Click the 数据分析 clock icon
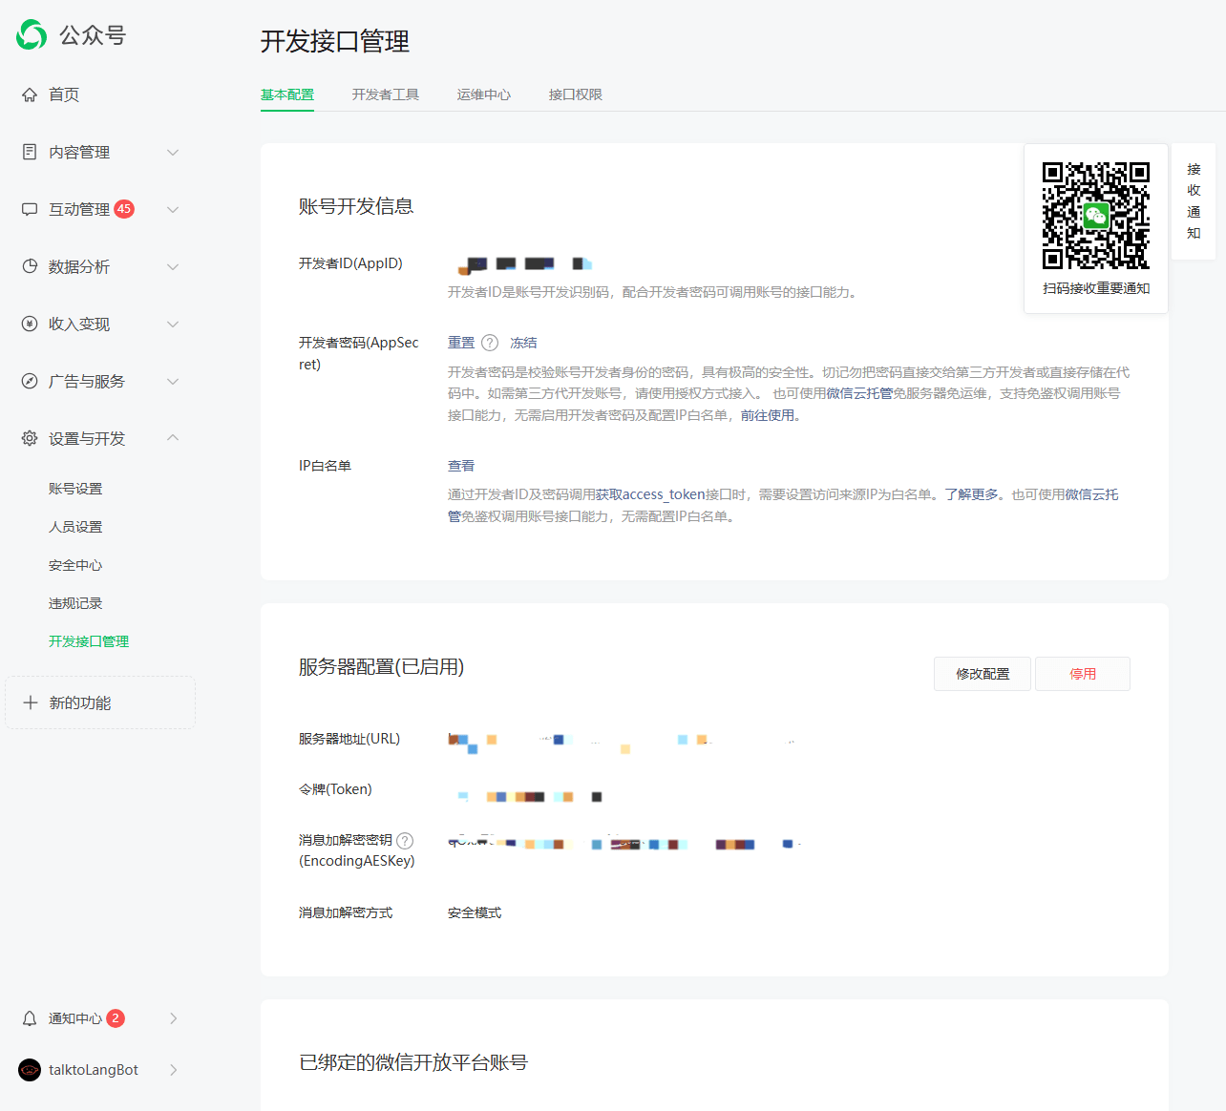 pos(29,266)
